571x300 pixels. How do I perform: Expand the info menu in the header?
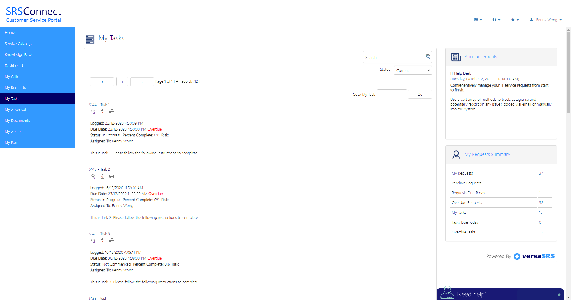[496, 20]
